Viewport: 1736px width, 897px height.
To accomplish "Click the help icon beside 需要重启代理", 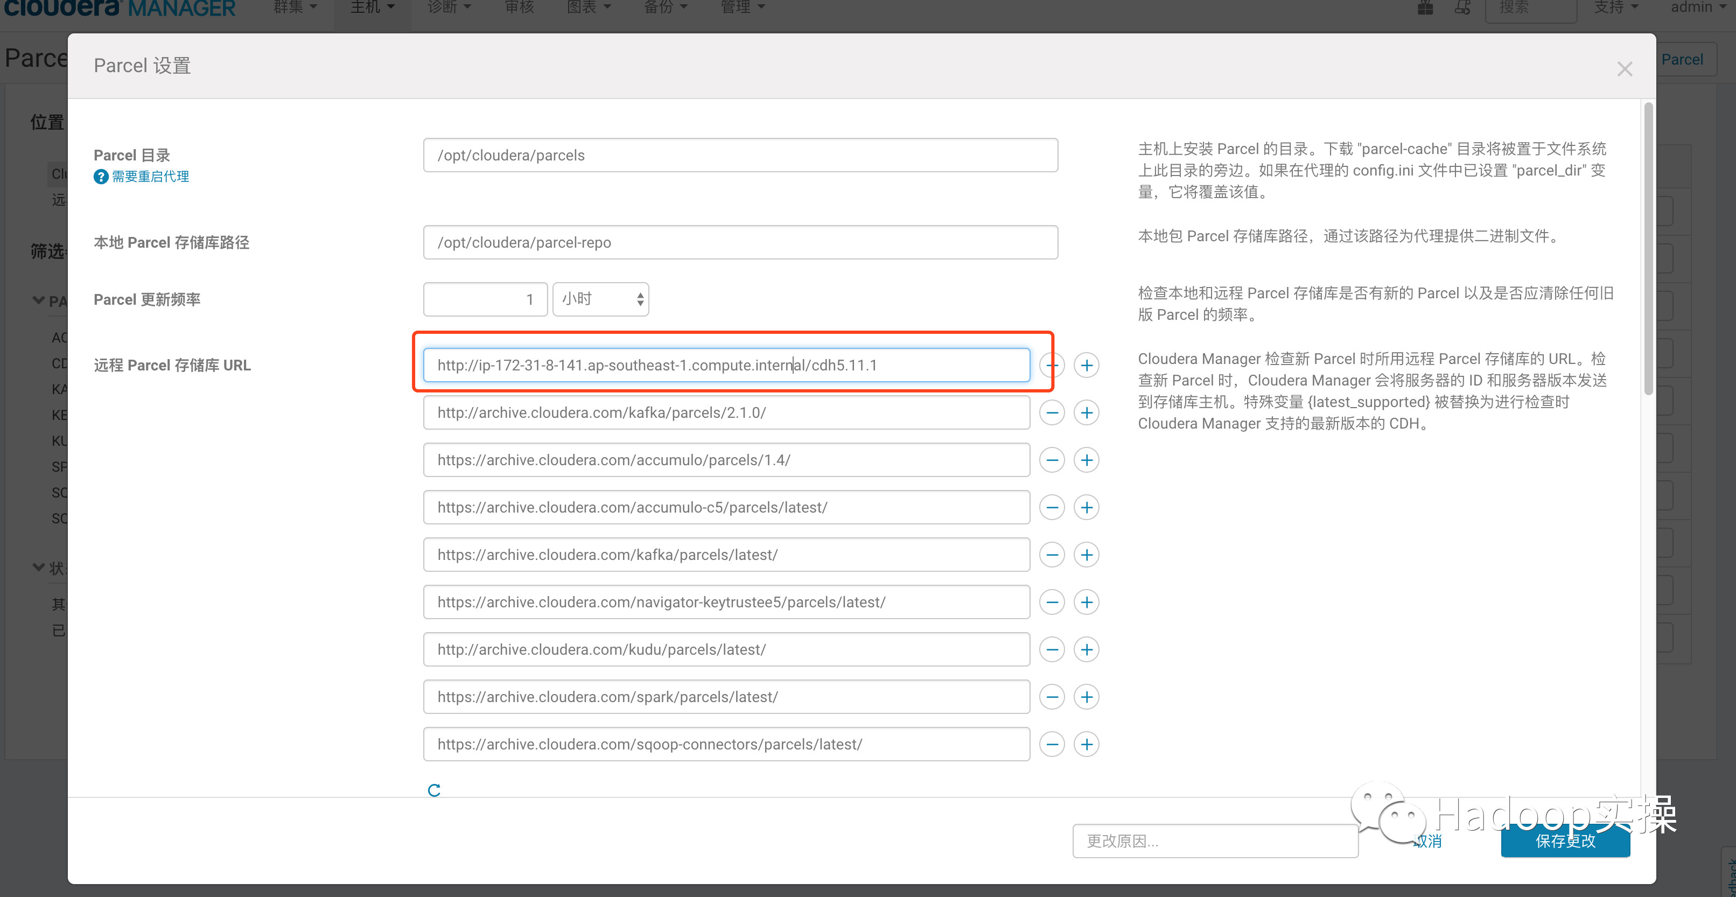I will [x=100, y=177].
